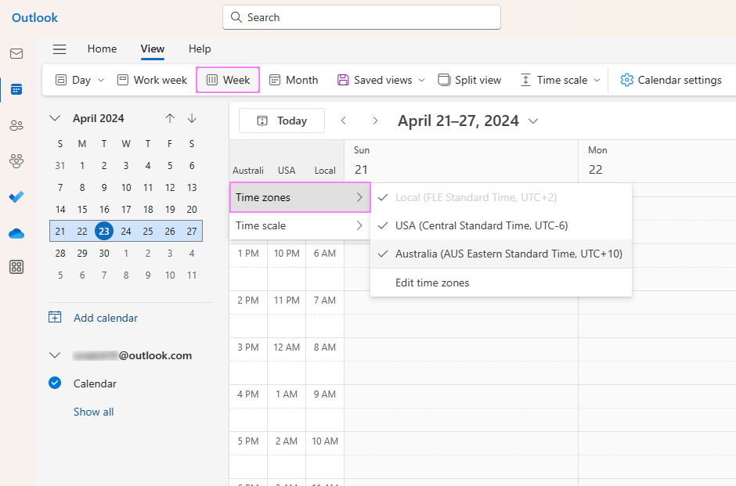Open the Calendar icon in sidebar

16,89
